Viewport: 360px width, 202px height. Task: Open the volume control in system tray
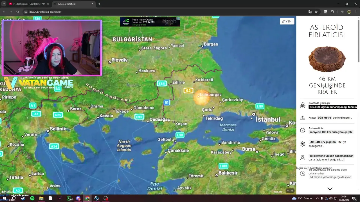click(x=330, y=198)
